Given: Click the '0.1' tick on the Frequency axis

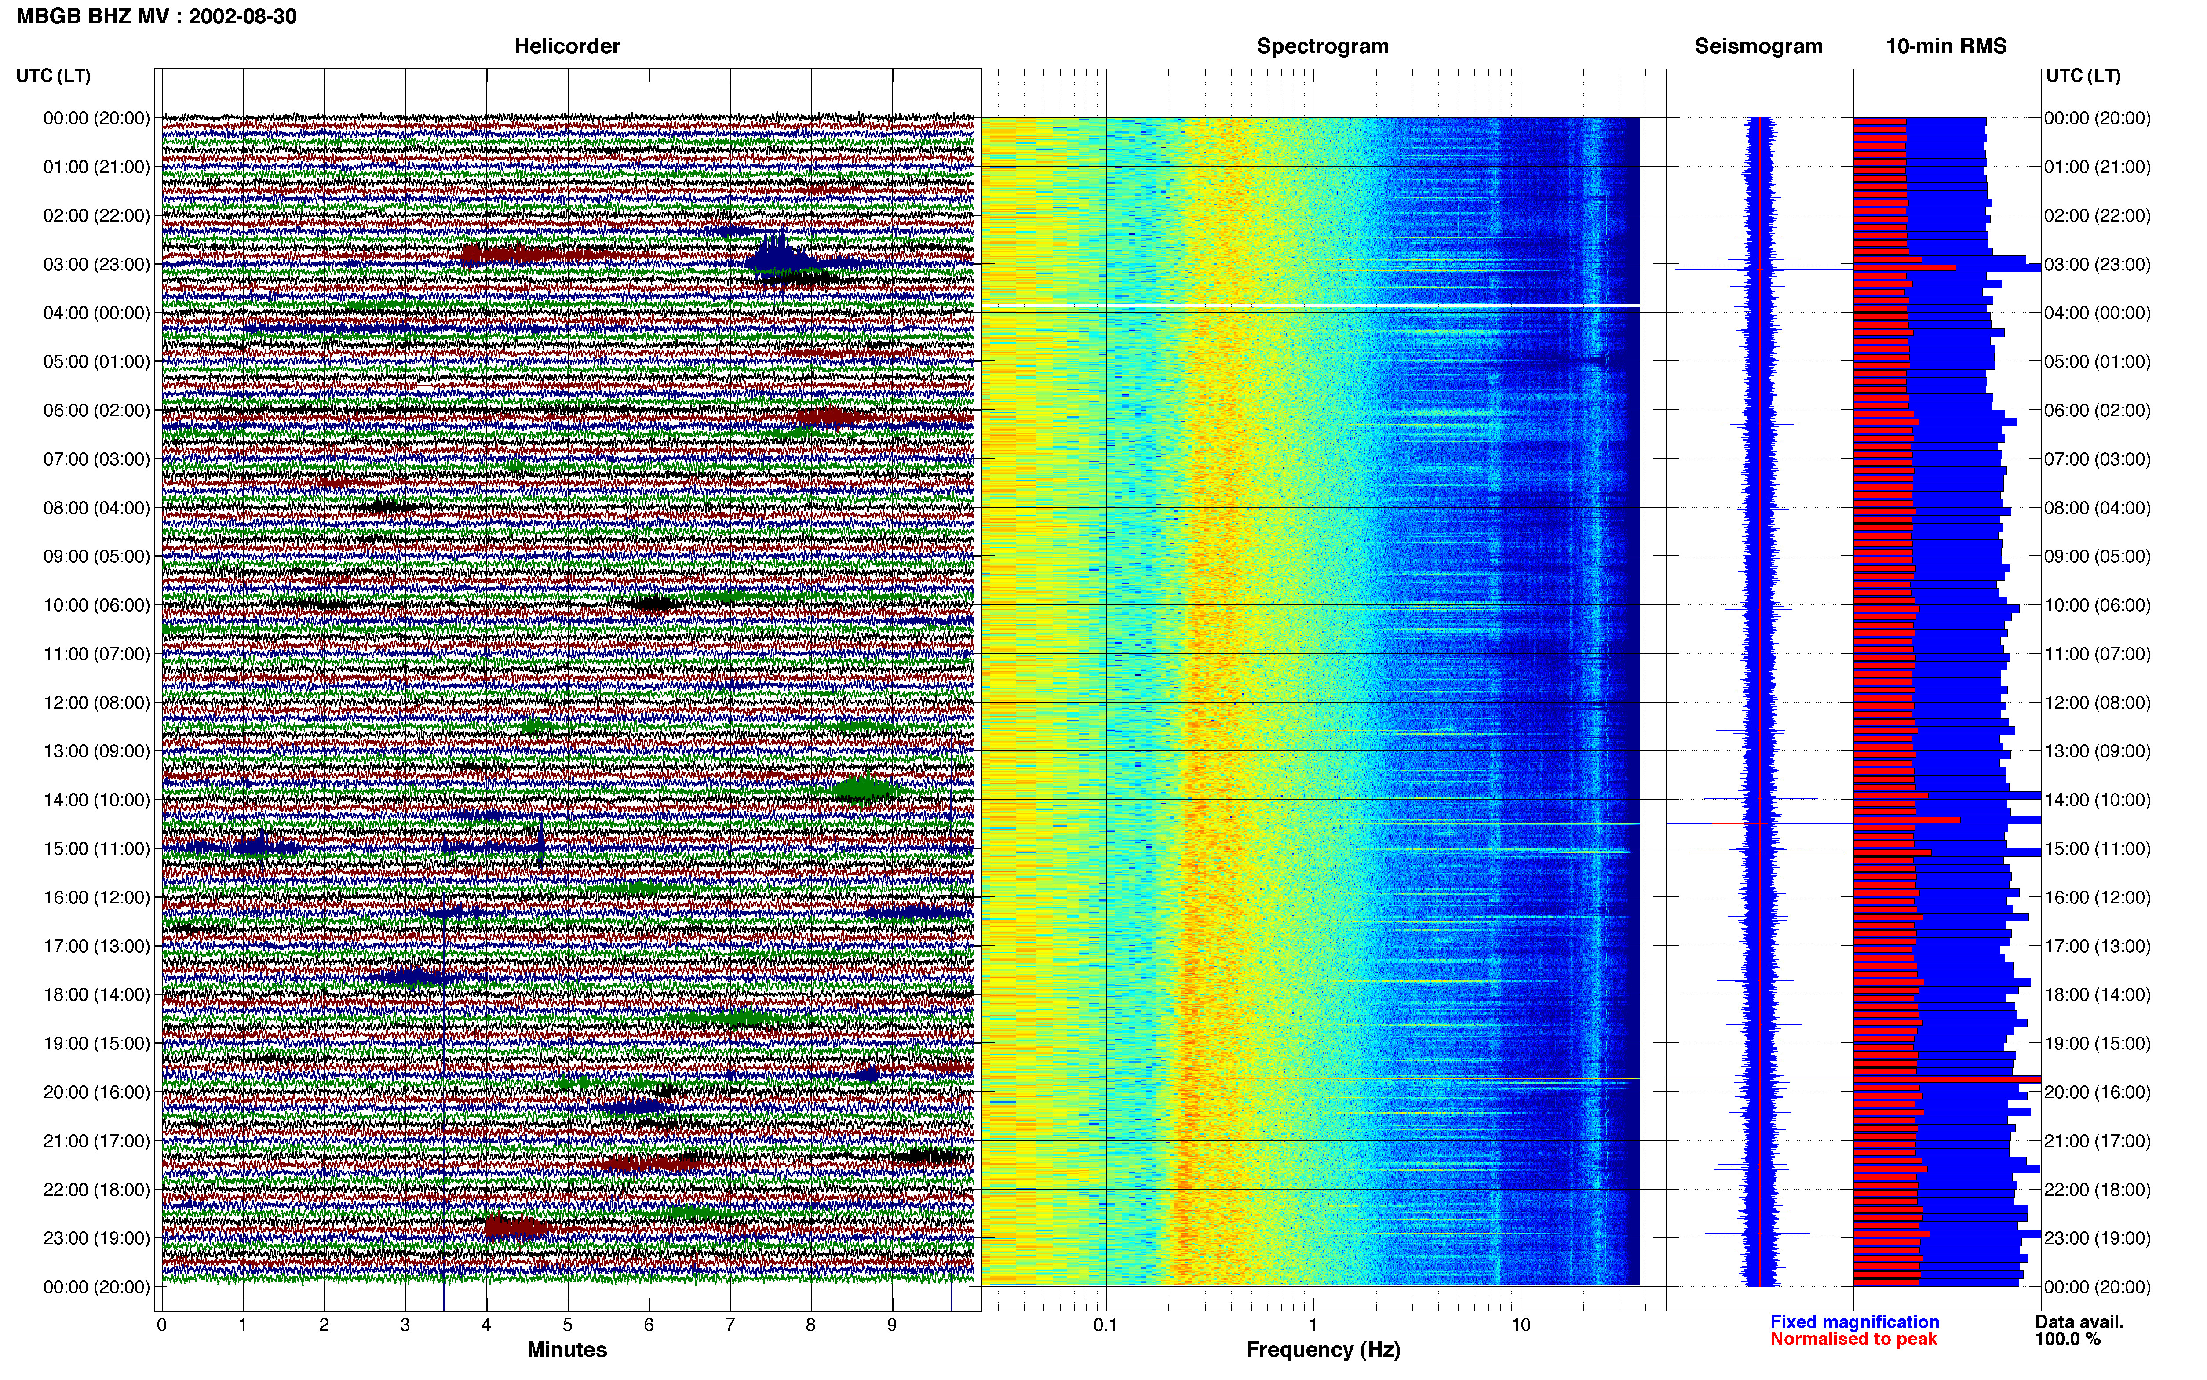Looking at the screenshot, I should pyautogui.click(x=1105, y=1325).
